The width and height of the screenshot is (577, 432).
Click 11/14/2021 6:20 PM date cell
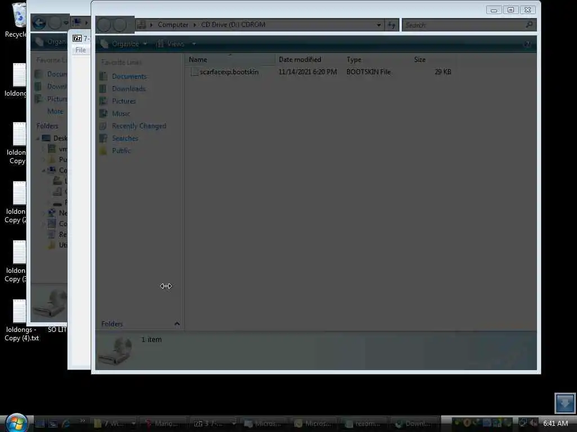[308, 72]
